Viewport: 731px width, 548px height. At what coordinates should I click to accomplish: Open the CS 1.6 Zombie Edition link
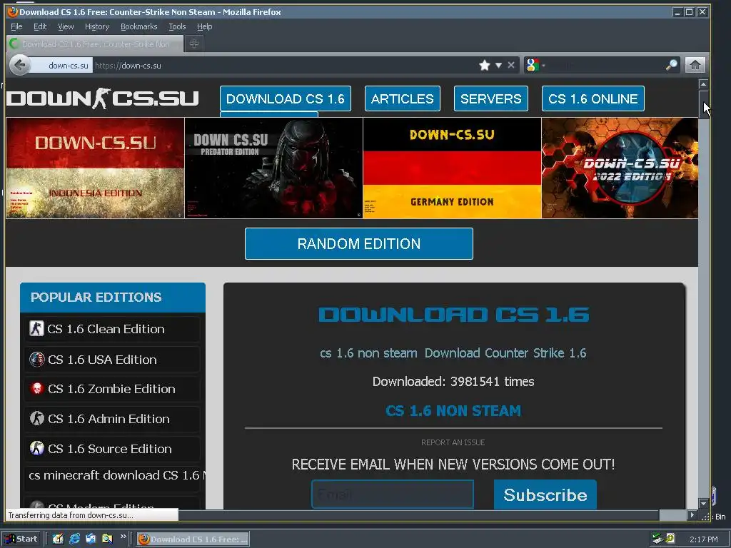[x=111, y=389]
